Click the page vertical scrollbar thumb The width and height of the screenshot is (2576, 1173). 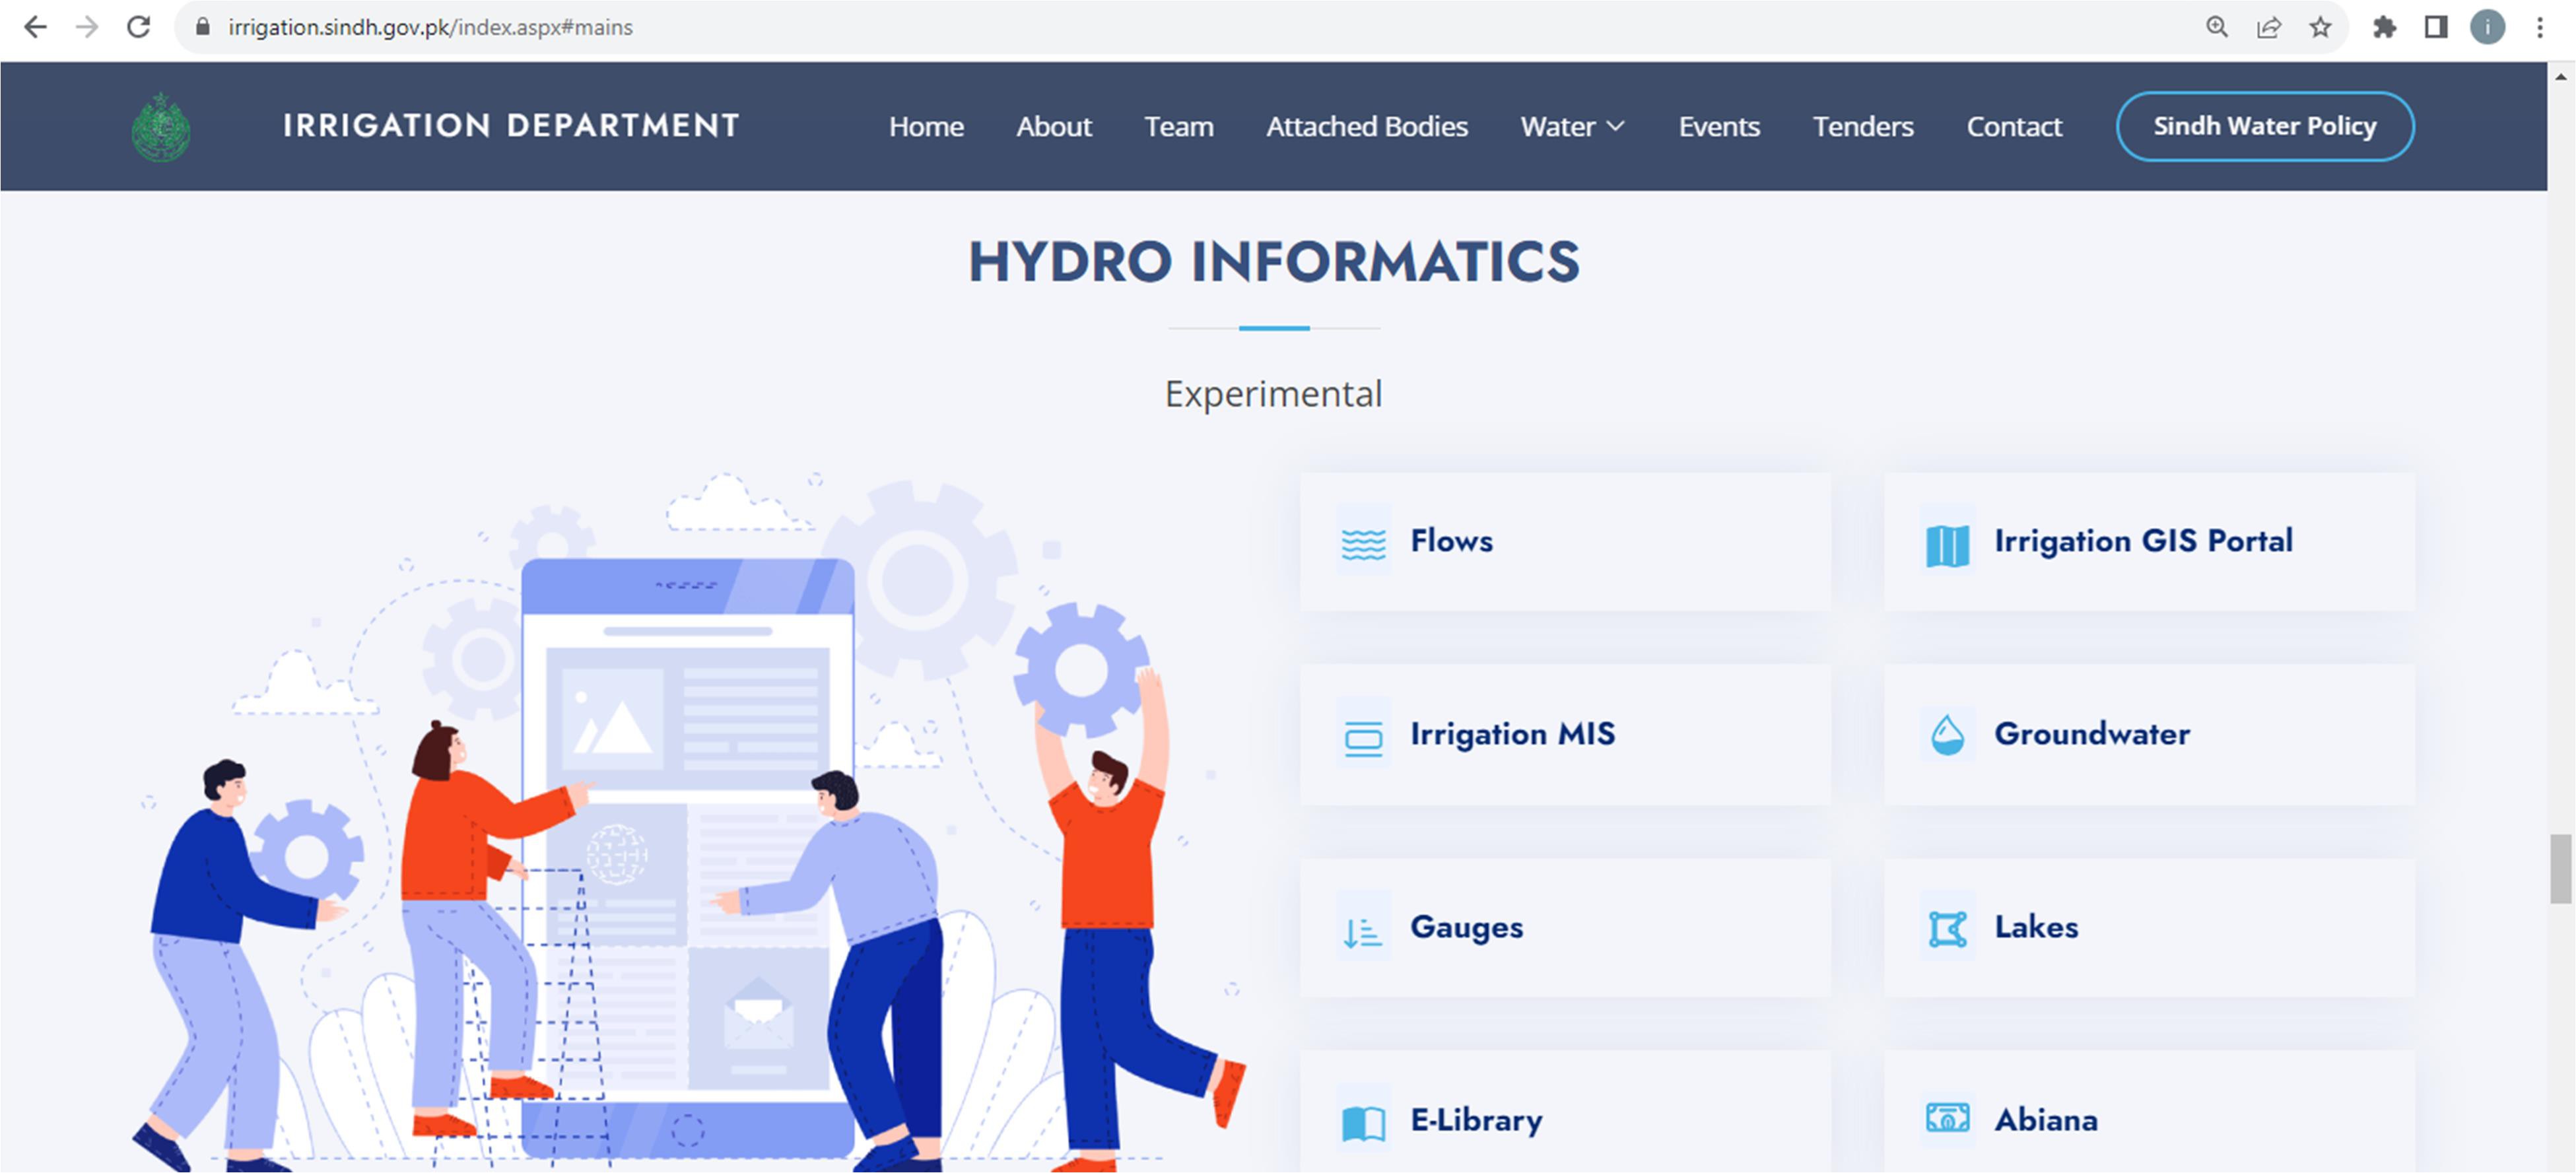[2560, 868]
